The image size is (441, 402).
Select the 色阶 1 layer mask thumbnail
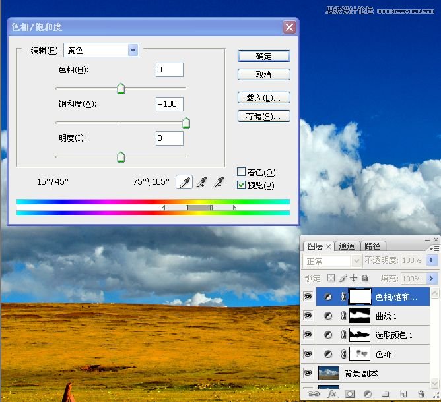tap(360, 354)
